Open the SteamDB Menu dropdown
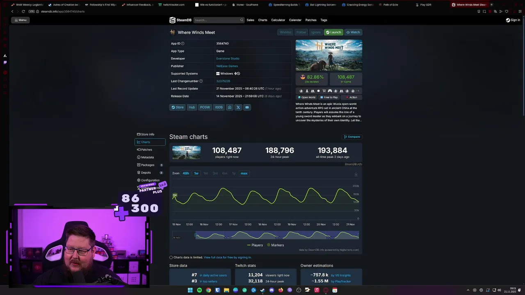The height and width of the screenshot is (295, 525). 21,20
